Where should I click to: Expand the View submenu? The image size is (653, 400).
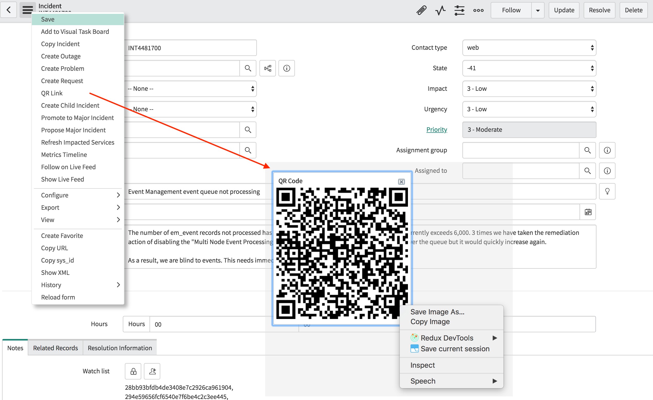78,220
